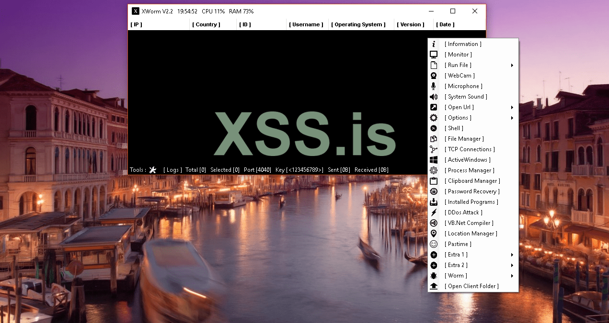Click the Total [0] status entry
The image size is (609, 323).
(195, 170)
